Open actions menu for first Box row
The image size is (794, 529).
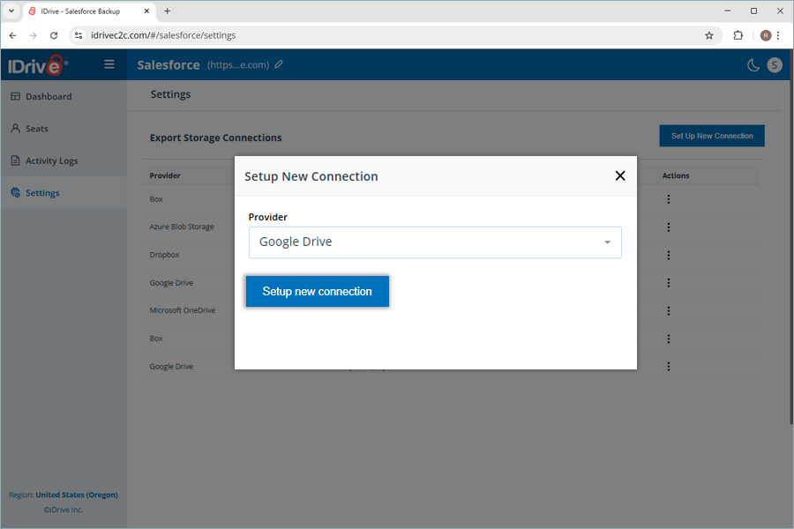[669, 199]
